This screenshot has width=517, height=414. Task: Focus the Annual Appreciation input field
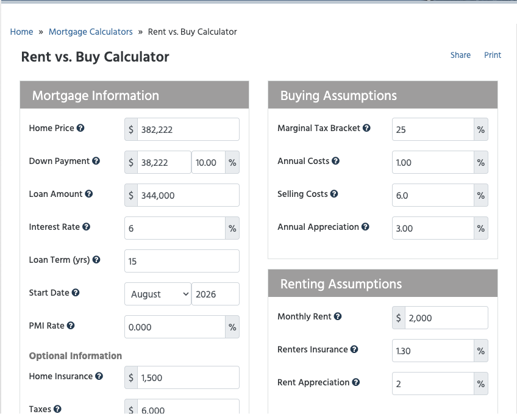pos(433,228)
